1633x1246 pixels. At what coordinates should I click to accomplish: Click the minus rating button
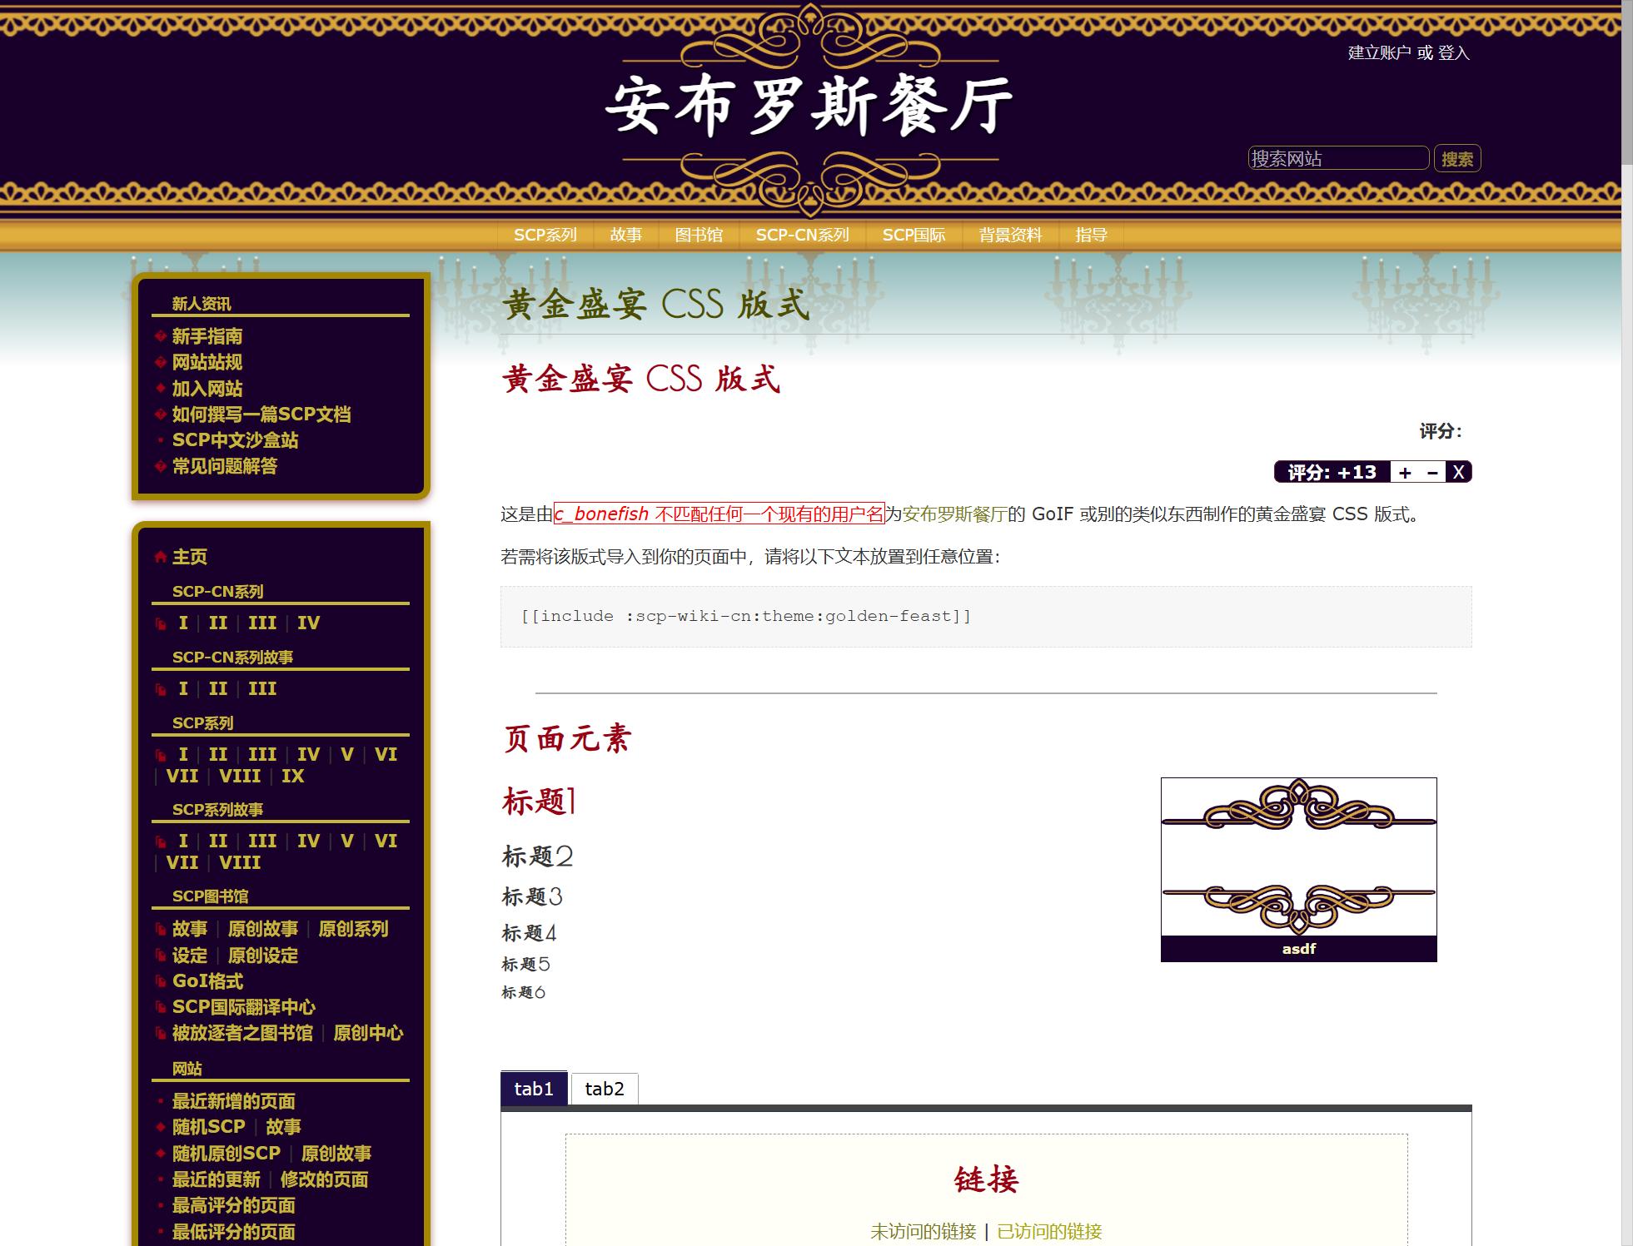1432,473
